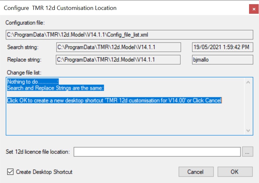This screenshot has height=183, width=259.
Task: Open the licence file browse '...' button
Action: 247,152
